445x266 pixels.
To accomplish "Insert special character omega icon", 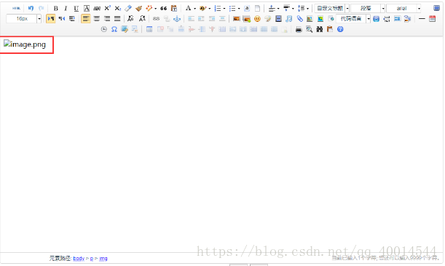I will [114, 29].
